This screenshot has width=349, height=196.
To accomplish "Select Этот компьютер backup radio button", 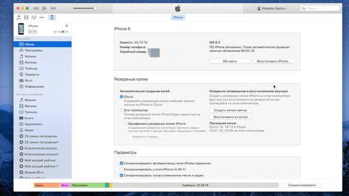I will point(121,110).
